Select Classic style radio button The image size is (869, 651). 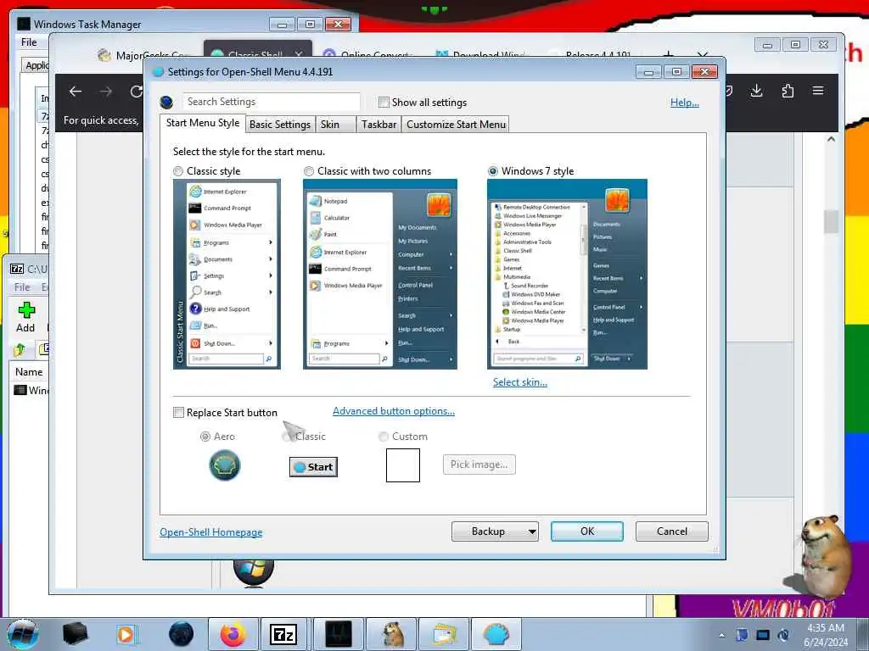178,171
